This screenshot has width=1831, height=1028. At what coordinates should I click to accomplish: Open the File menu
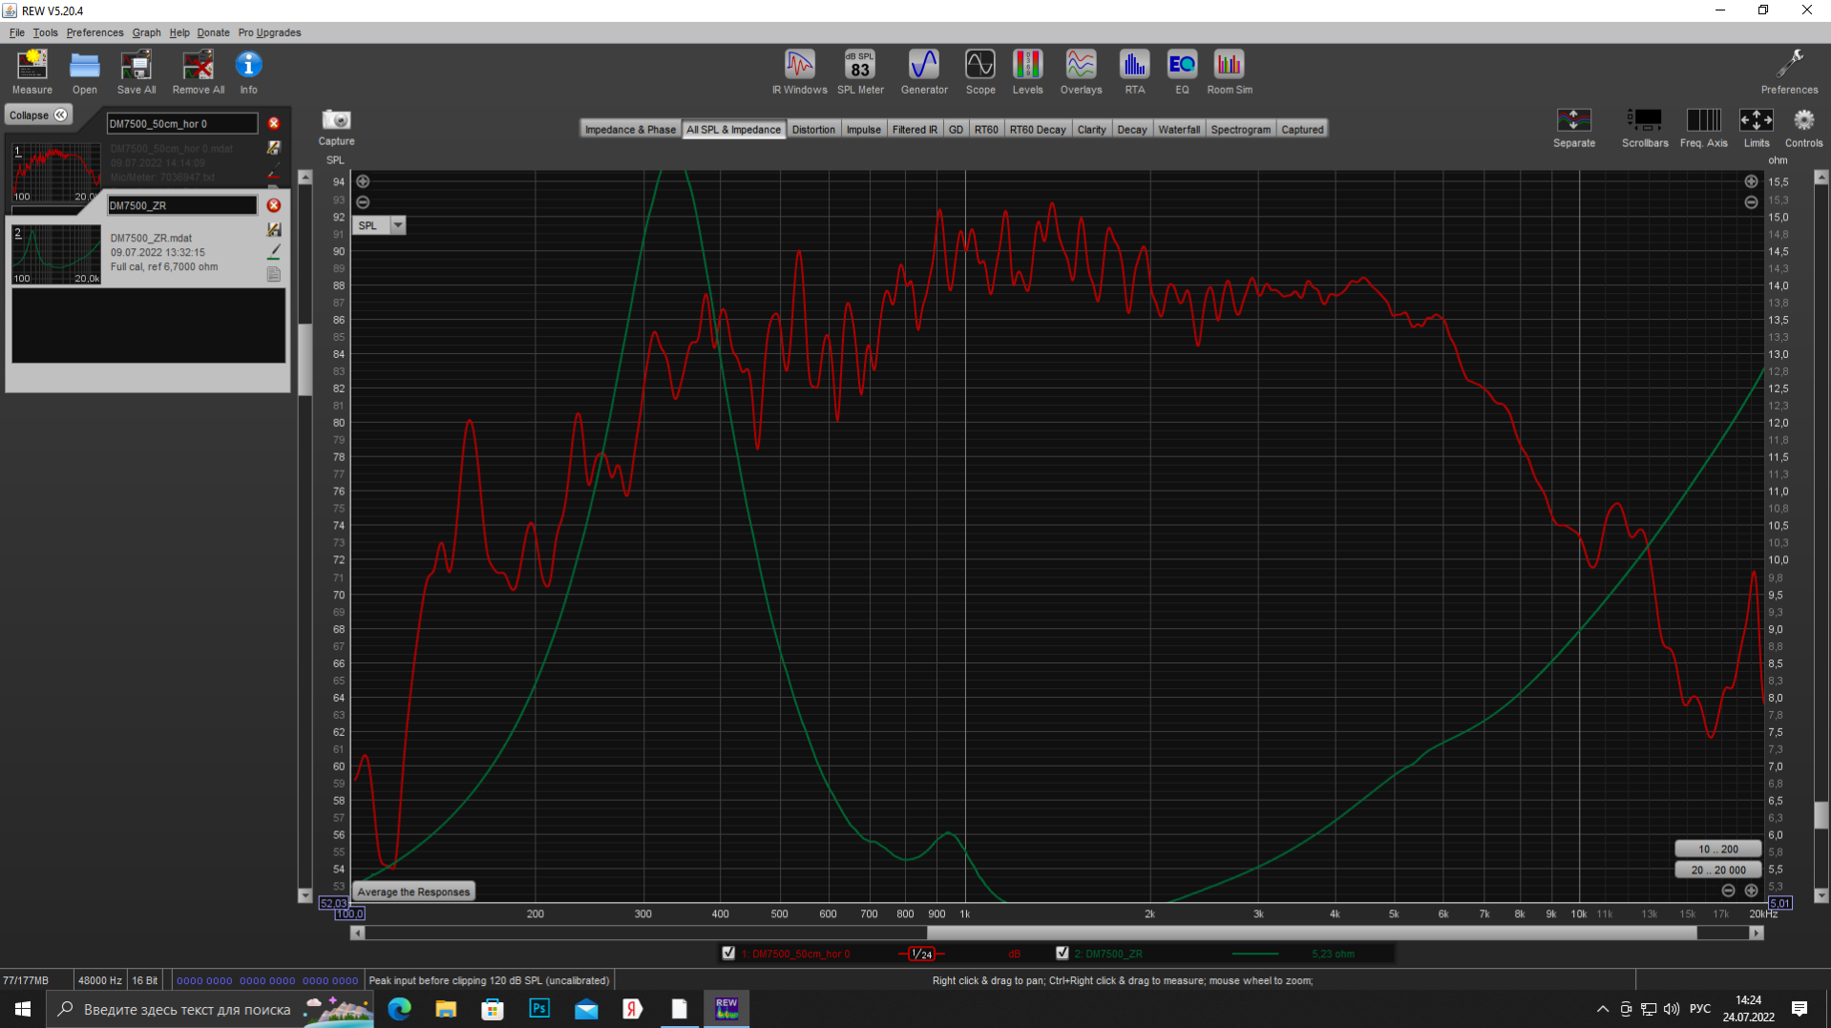click(x=17, y=32)
